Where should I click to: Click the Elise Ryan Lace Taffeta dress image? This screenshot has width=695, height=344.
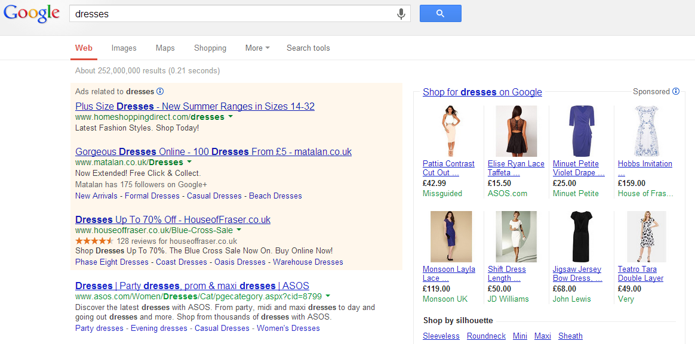516,131
